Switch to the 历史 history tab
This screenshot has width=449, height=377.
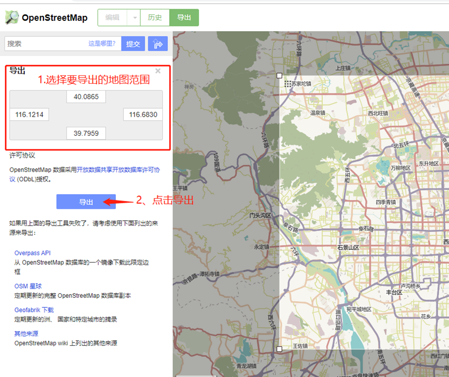155,18
